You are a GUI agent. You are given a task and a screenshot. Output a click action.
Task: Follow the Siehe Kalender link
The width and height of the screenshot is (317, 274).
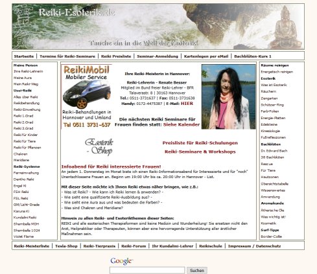click(182, 124)
